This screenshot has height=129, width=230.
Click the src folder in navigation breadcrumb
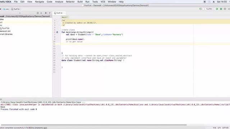(6, 9)
